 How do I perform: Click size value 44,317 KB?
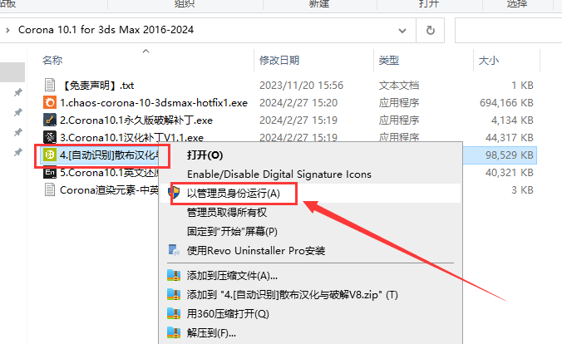[x=510, y=138]
